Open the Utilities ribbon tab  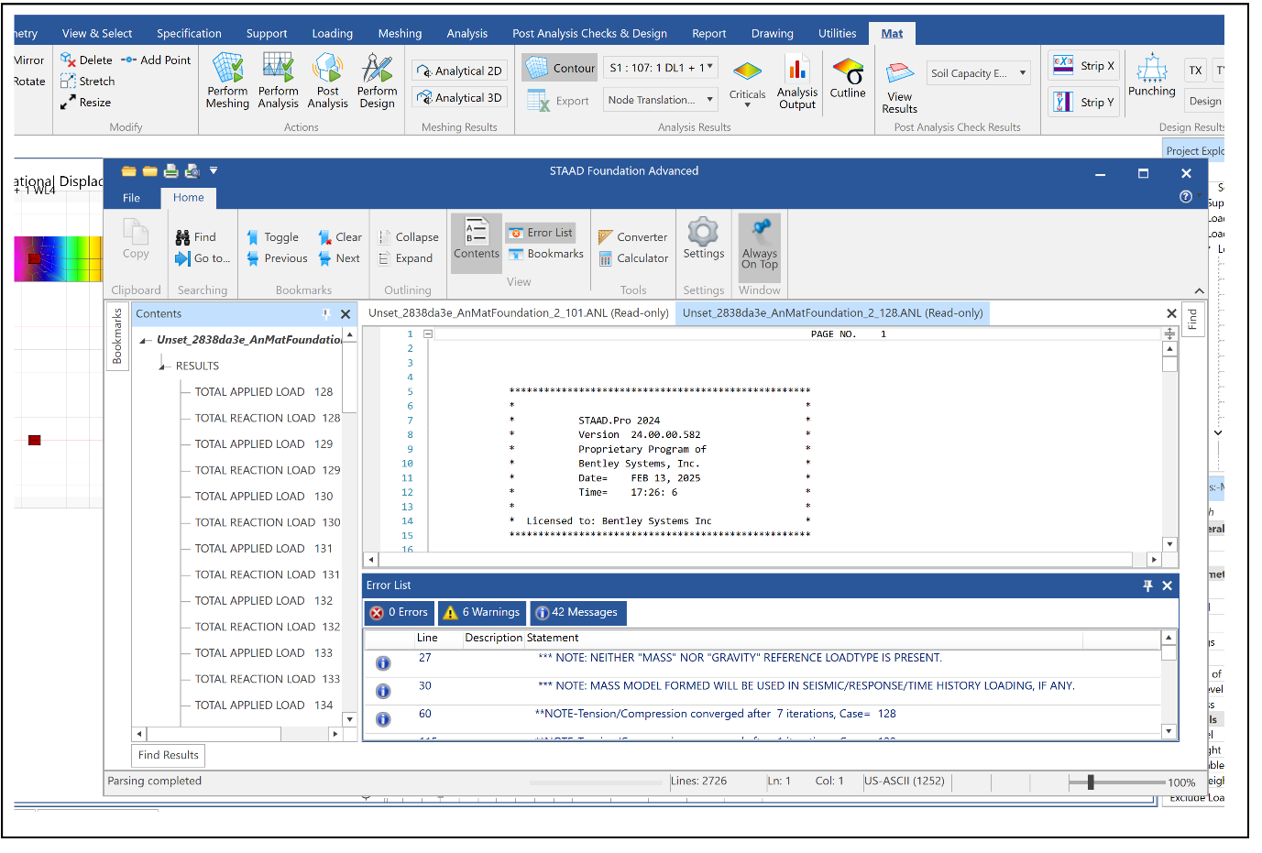[837, 33]
